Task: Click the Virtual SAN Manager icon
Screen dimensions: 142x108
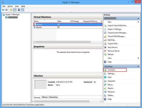Action: tap(105, 36)
